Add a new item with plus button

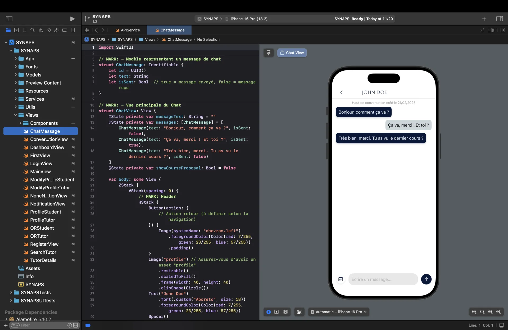pyautogui.click(x=484, y=19)
